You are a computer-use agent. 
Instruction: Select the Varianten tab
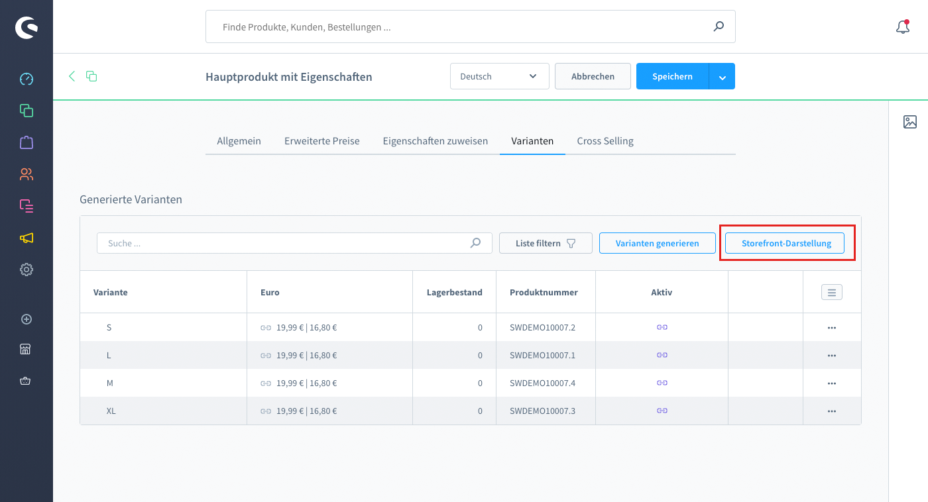(532, 141)
